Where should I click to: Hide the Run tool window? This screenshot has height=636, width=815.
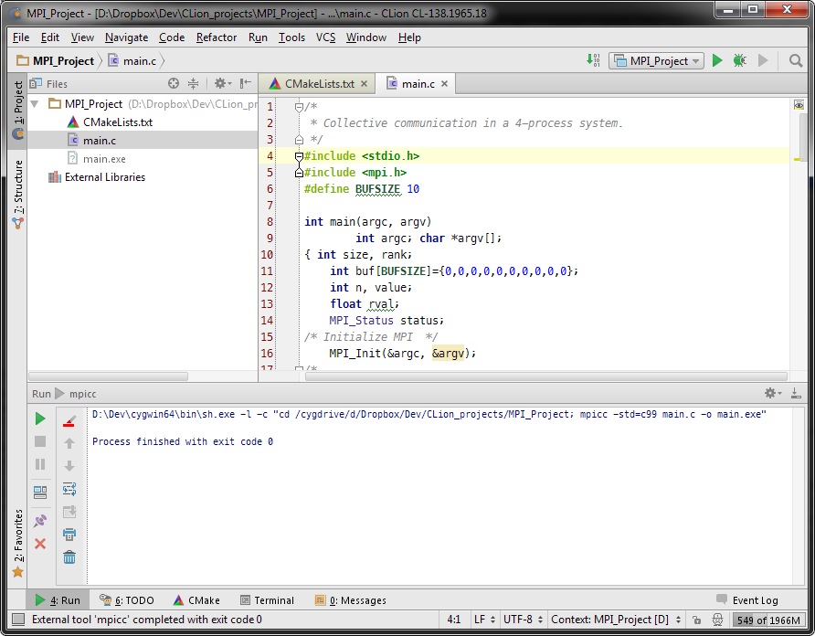[x=796, y=393]
